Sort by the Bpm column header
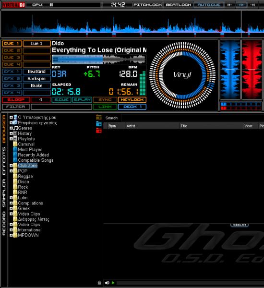Image resolution: width=264 pixels, height=288 pixels. 115,126
